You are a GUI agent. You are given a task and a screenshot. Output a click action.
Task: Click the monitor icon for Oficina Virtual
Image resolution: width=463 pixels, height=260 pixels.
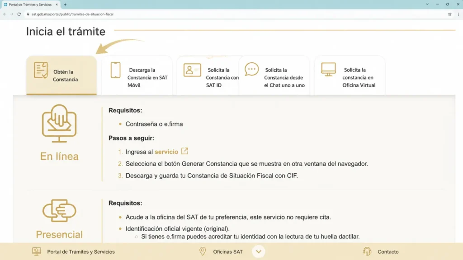pos(328,70)
